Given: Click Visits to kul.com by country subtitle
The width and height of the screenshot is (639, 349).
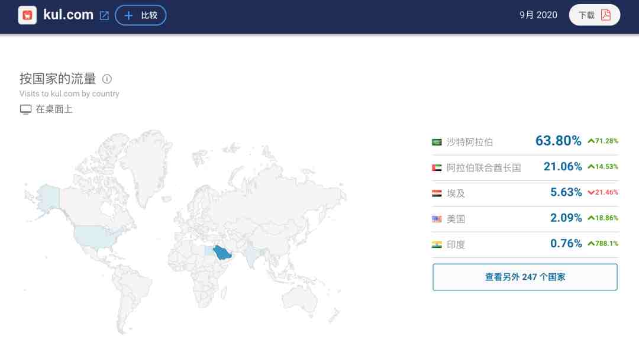Looking at the screenshot, I should point(69,93).
